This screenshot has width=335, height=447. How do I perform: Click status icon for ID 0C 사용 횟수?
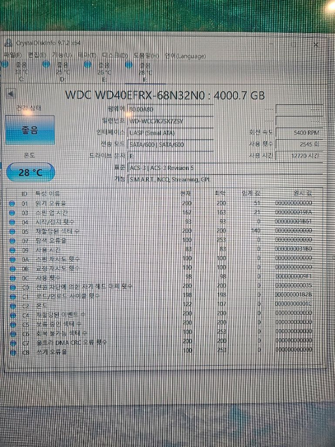[13, 278]
